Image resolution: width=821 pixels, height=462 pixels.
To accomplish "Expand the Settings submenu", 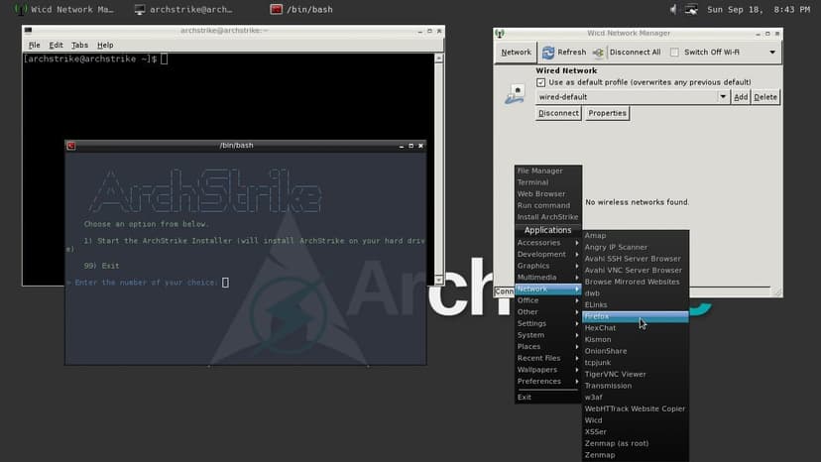I will point(548,323).
